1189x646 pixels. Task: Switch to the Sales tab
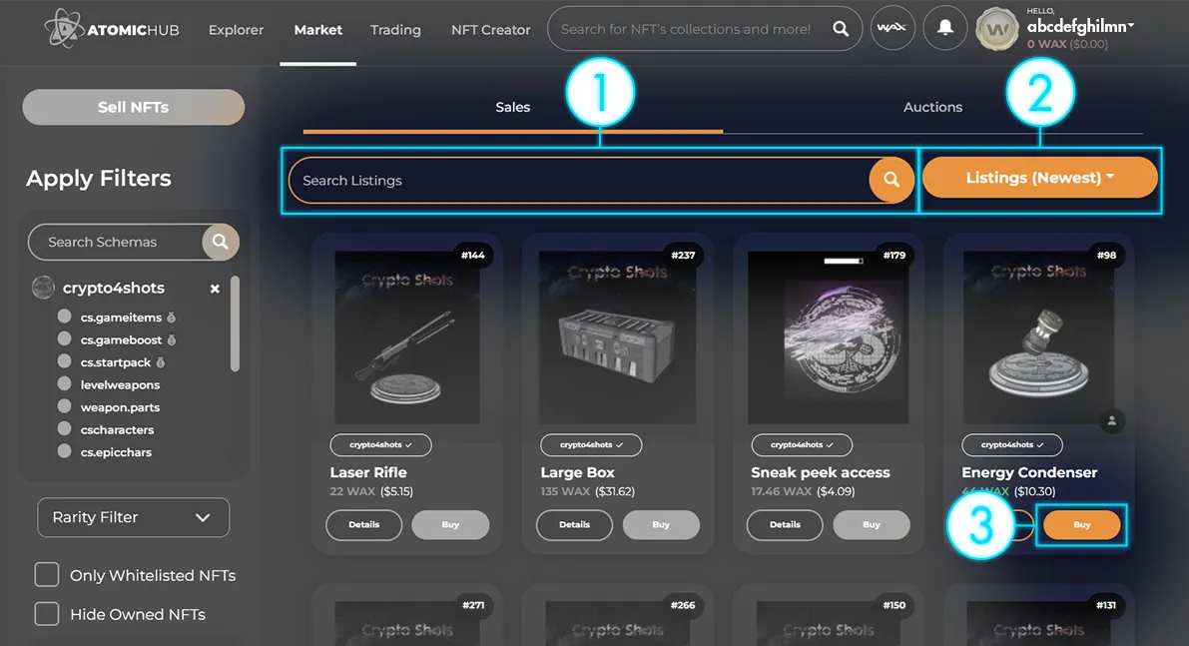(512, 107)
